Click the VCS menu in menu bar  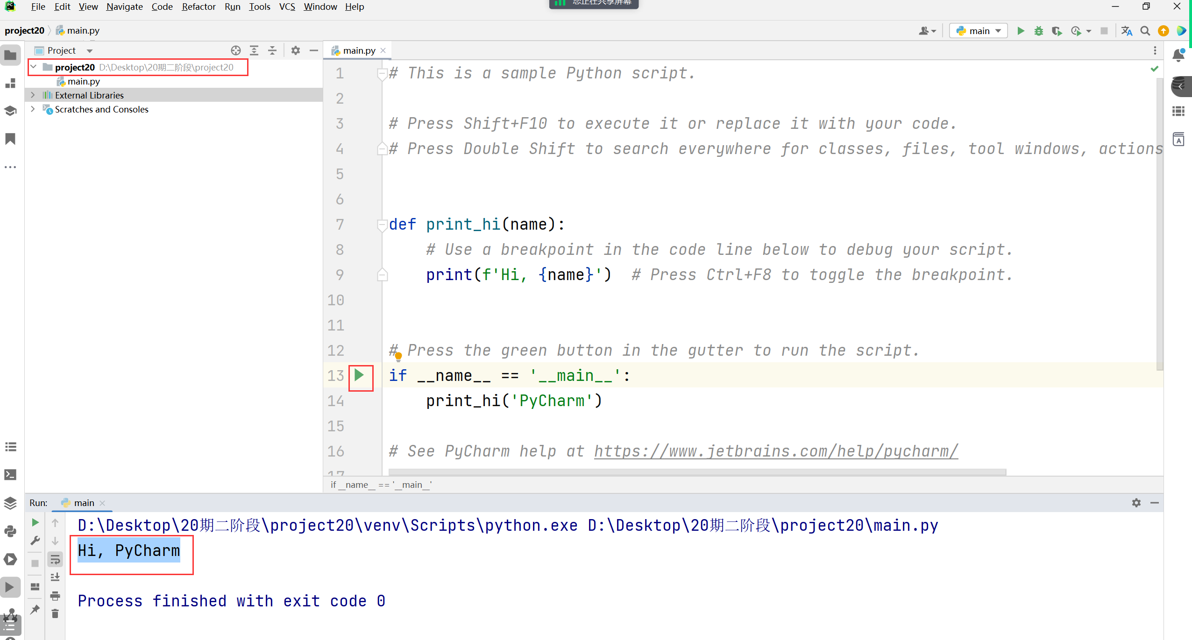point(287,7)
